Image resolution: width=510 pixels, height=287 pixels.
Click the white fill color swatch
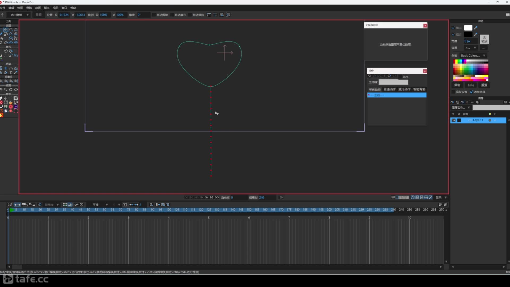pos(468,28)
